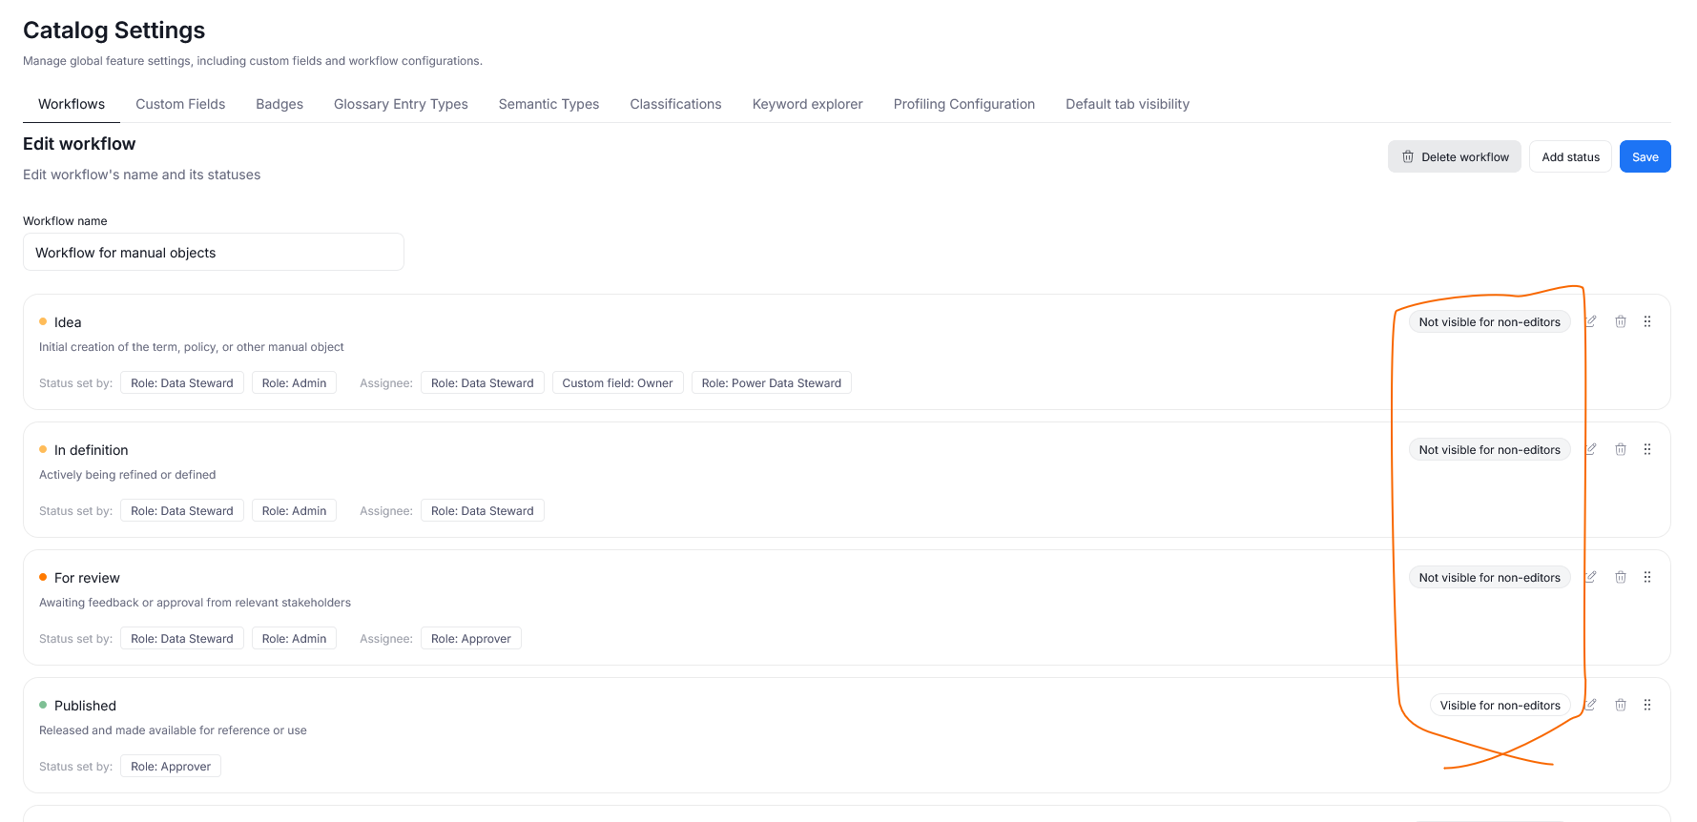
Task: Click the Delete workflow button
Action: [x=1455, y=156]
